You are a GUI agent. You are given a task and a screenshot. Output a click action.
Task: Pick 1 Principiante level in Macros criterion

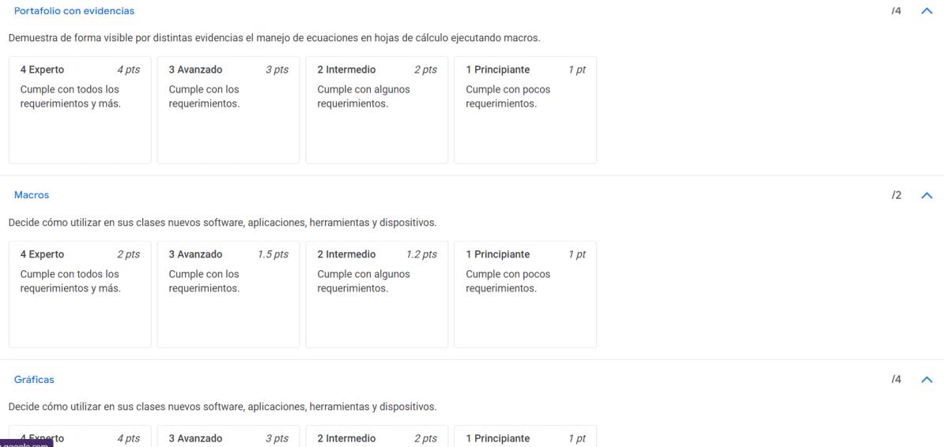pyautogui.click(x=525, y=294)
